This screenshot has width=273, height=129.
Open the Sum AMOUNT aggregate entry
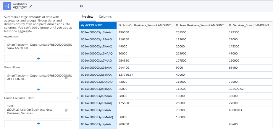coord(38,47)
